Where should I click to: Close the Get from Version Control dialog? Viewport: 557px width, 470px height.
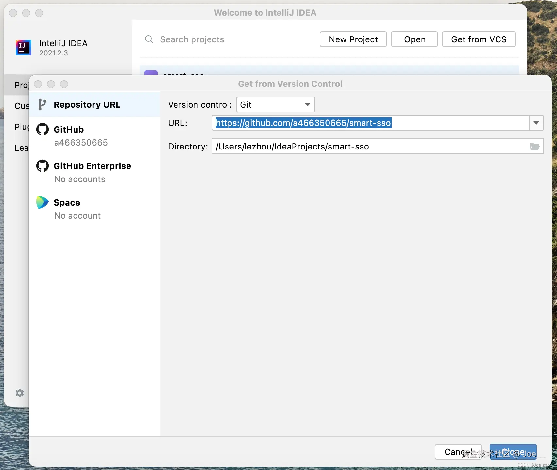tap(38, 84)
